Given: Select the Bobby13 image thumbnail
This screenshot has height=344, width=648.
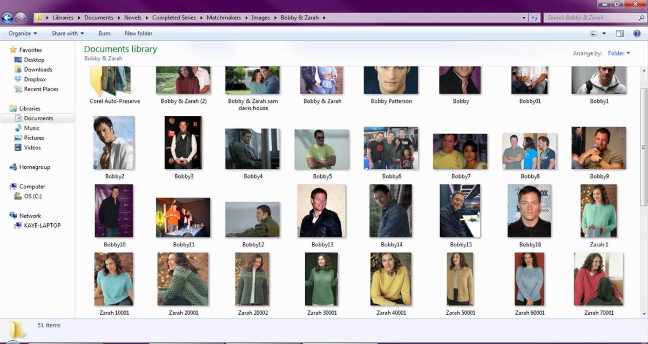Looking at the screenshot, I should point(322,211).
